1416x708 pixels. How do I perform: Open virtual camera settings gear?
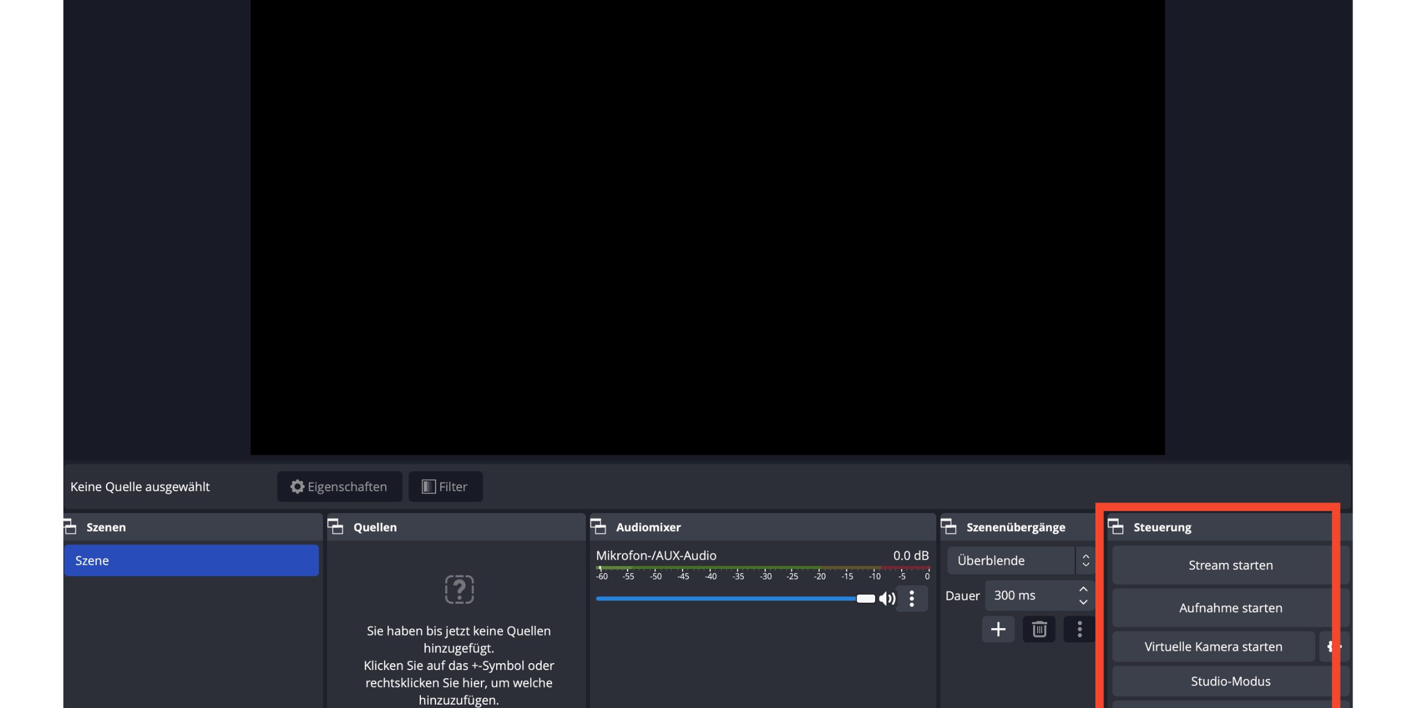(x=1334, y=647)
